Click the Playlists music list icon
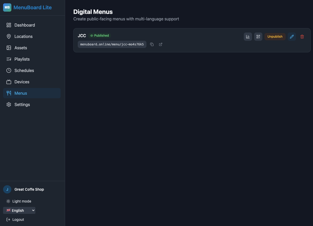 9,59
